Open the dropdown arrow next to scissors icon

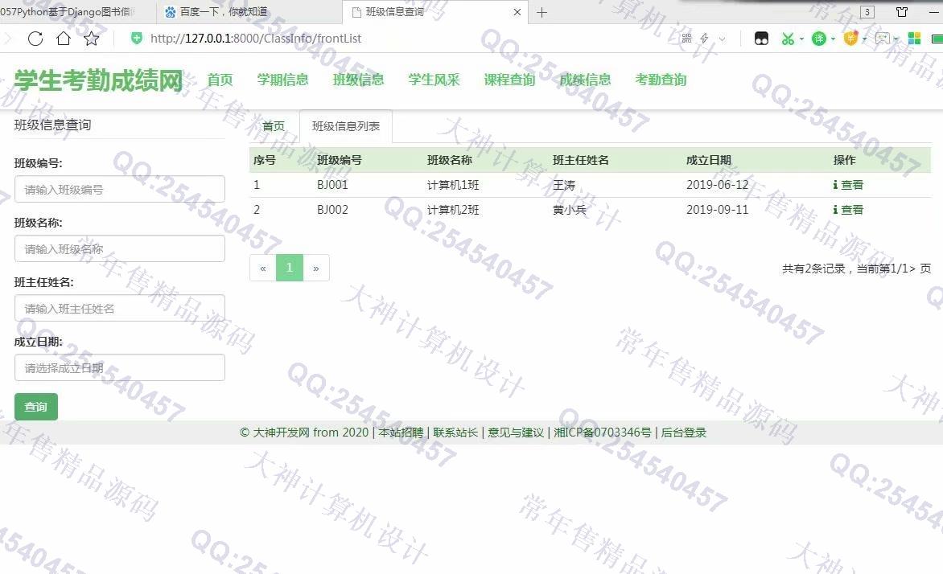(x=801, y=39)
